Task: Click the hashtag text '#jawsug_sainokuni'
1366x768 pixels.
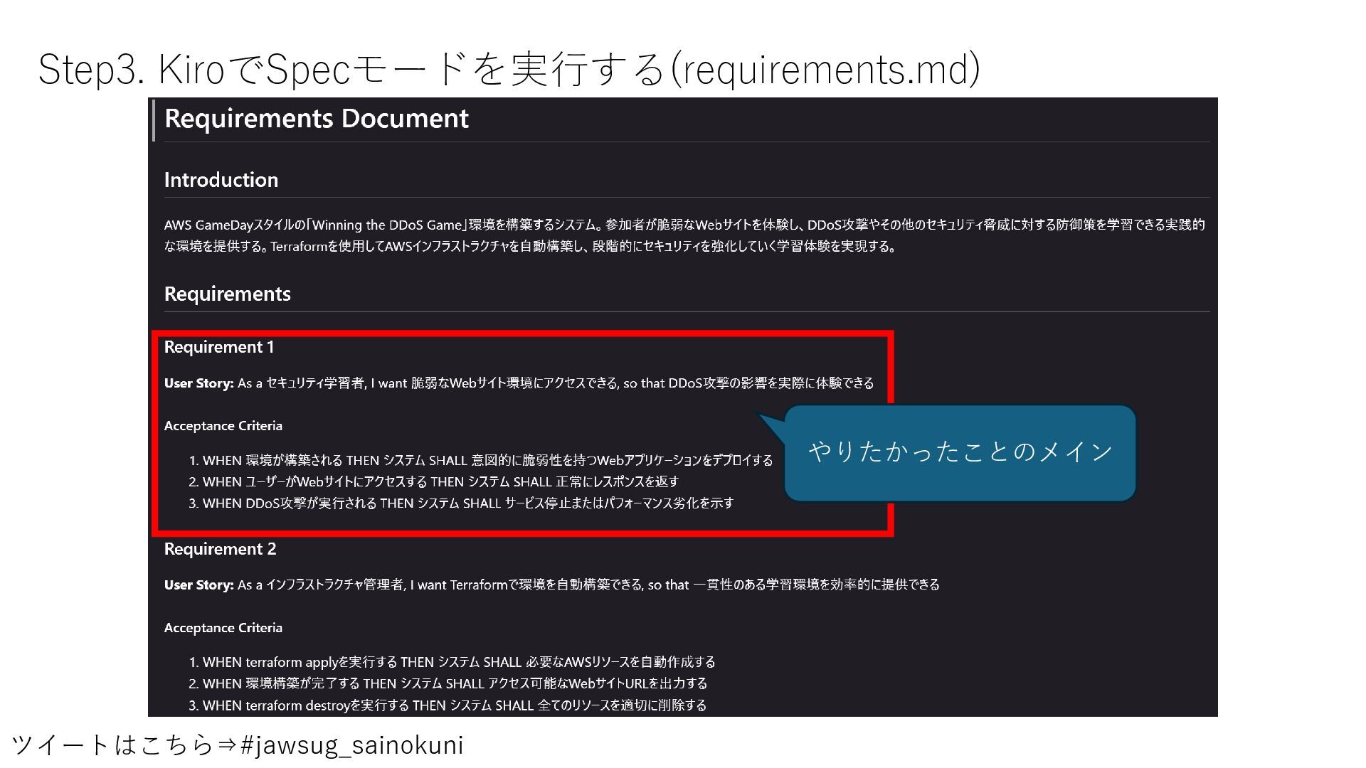Action: (352, 745)
